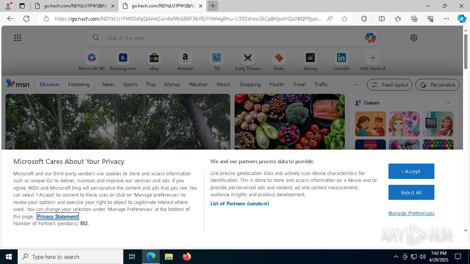Add this page to favorites star
470x264 pixels.
click(344, 19)
